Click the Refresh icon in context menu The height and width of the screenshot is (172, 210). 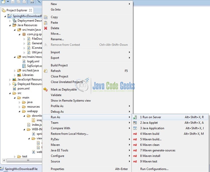[46, 71]
